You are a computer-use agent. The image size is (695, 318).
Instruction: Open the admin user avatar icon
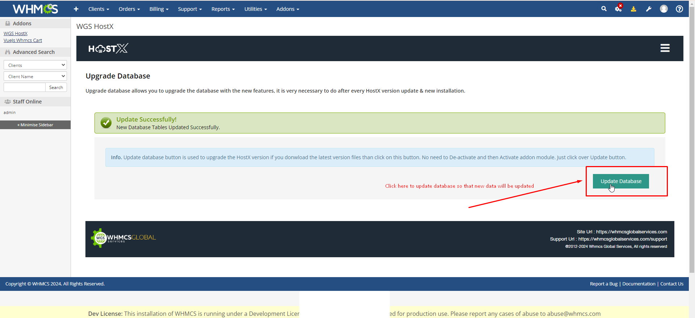pos(664,9)
